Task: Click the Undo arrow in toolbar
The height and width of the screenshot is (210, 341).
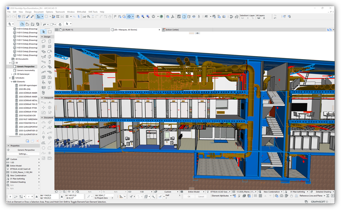Action: point(9,17)
